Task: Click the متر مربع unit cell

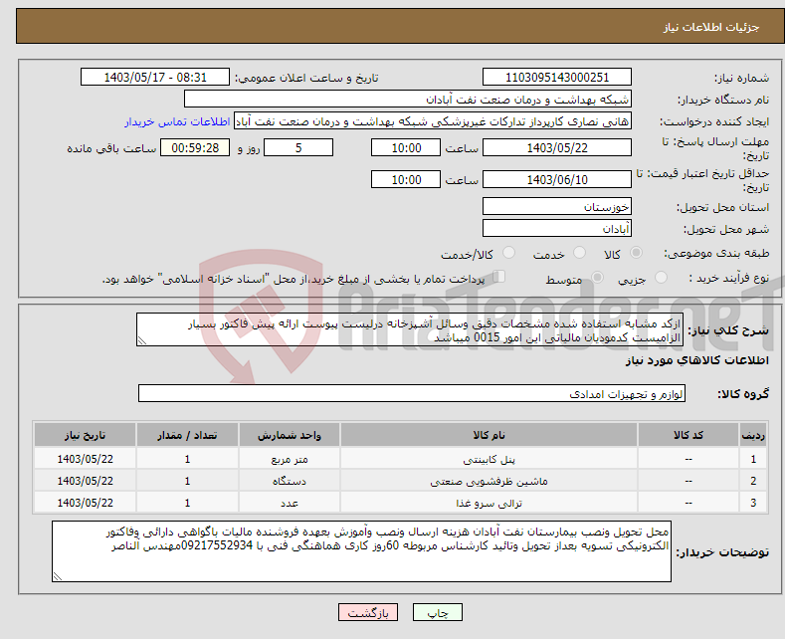Action: [x=290, y=459]
